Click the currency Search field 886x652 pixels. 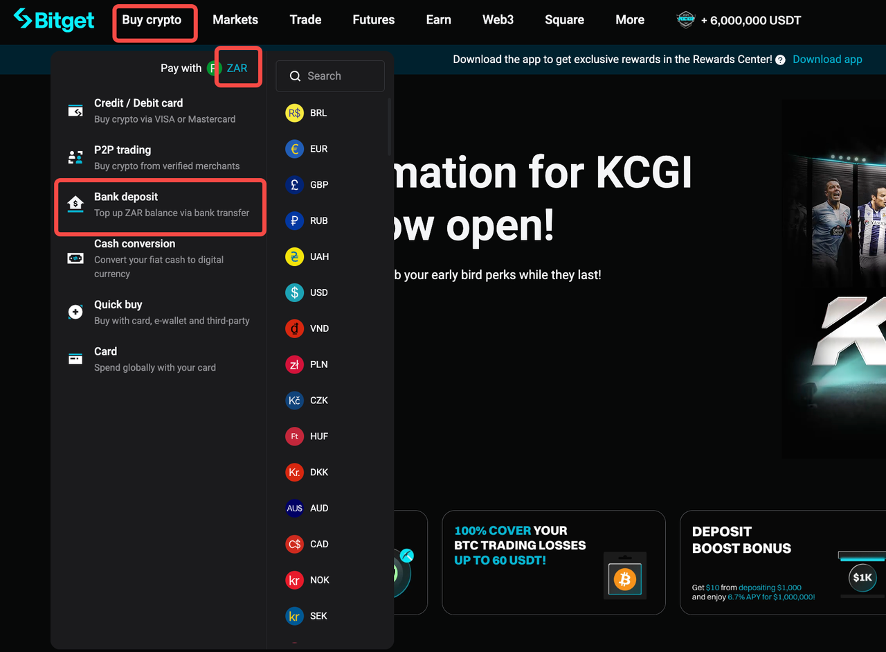pyautogui.click(x=330, y=76)
